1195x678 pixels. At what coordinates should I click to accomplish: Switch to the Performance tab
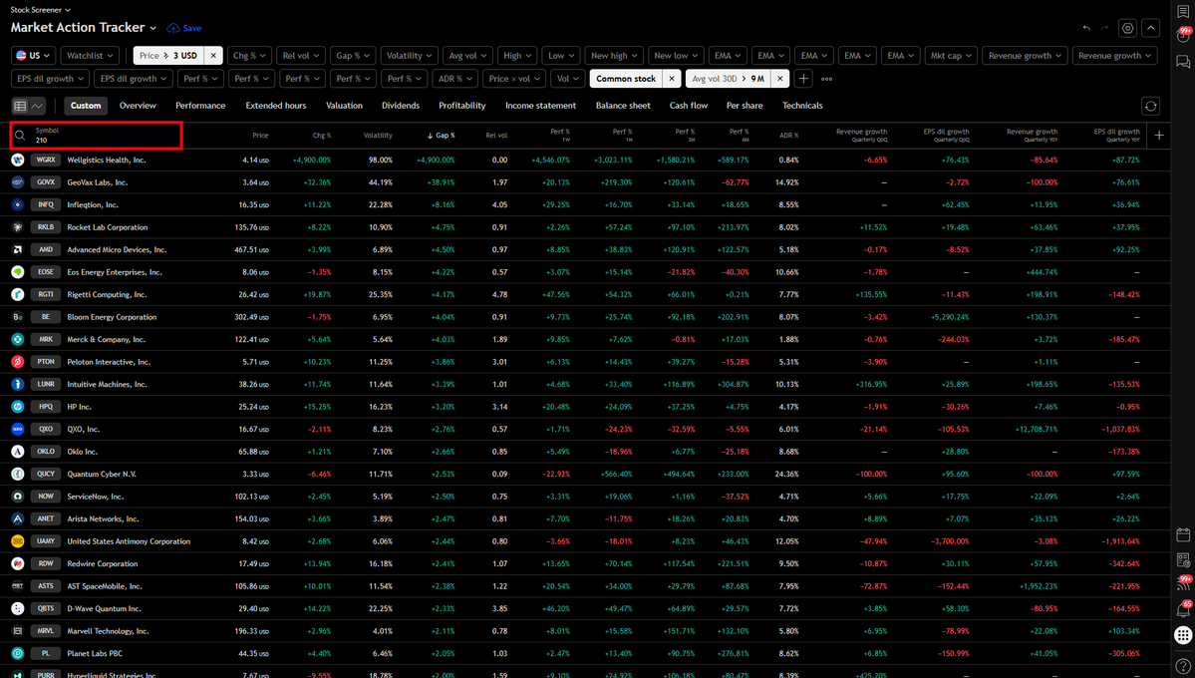point(200,106)
